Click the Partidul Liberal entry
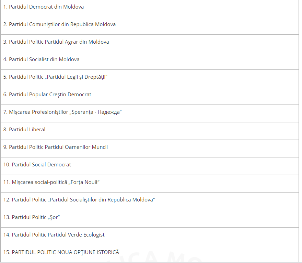This screenshot has width=302, height=263. coord(150,131)
